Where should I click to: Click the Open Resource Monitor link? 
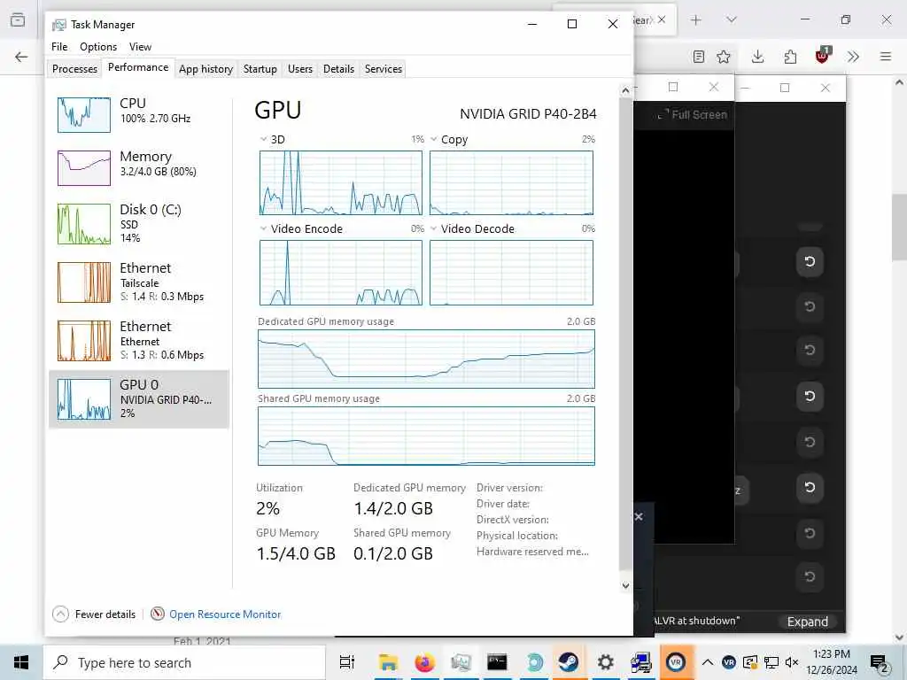coord(225,614)
